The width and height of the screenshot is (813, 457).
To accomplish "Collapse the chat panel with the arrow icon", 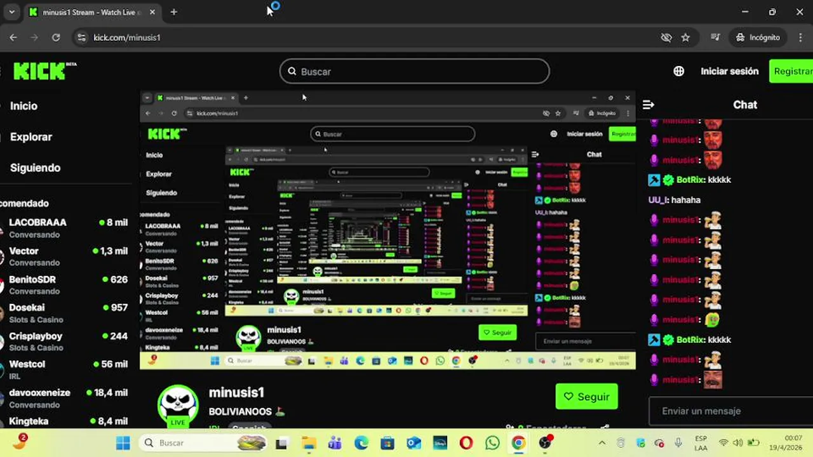I will point(648,105).
